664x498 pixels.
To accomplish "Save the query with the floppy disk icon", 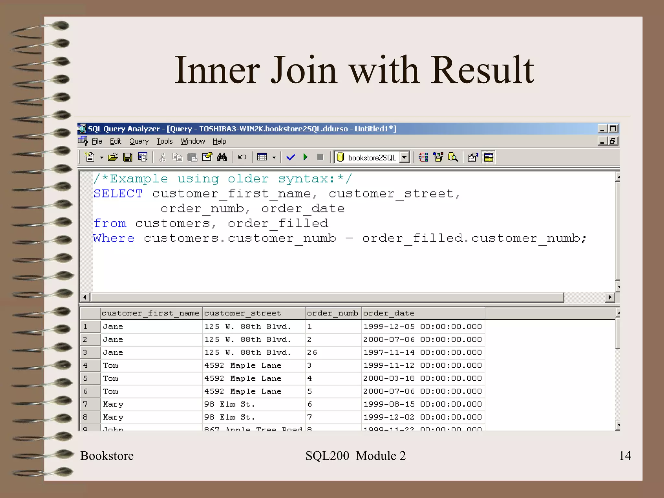I will tap(128, 157).
